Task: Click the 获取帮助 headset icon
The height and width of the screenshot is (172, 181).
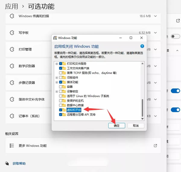Action: click(7, 164)
